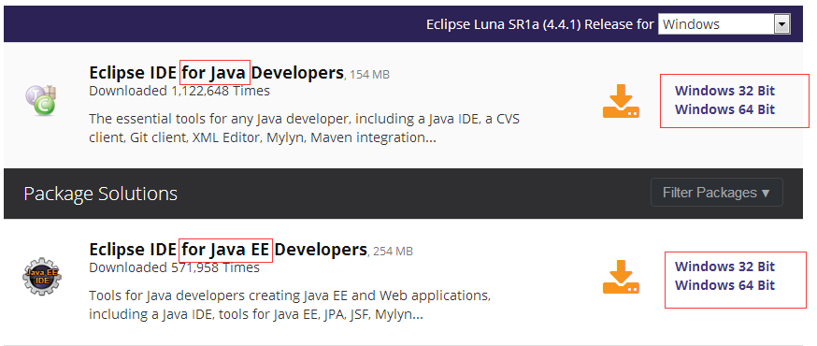Click the '254 MB' size label
Viewport: 817px width, 346px height.
393,252
